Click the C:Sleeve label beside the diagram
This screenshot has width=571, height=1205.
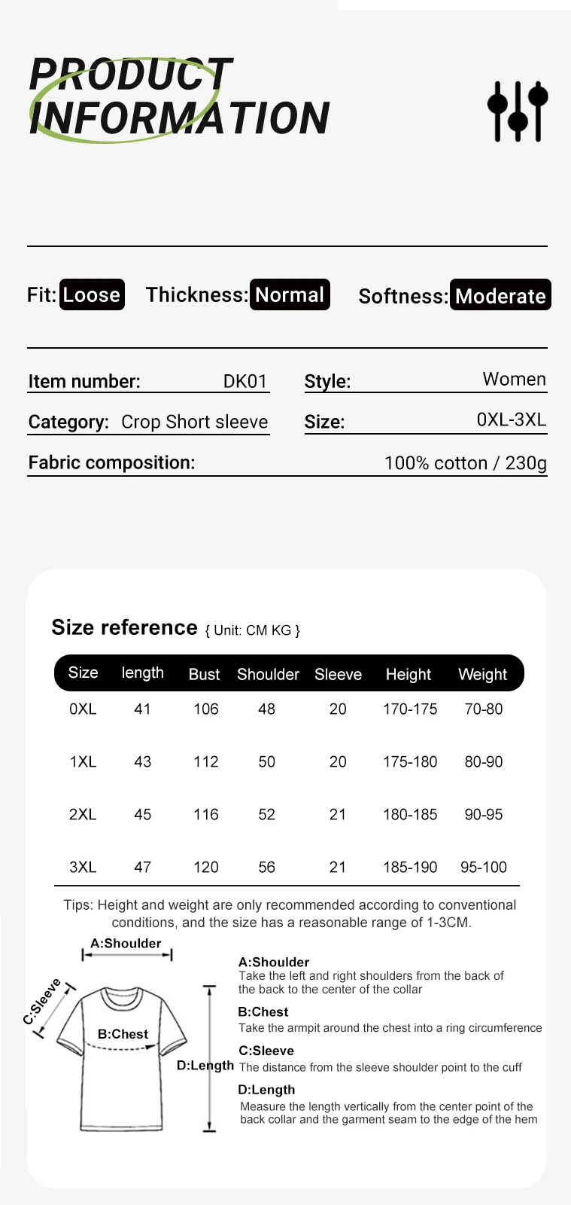click(42, 1002)
